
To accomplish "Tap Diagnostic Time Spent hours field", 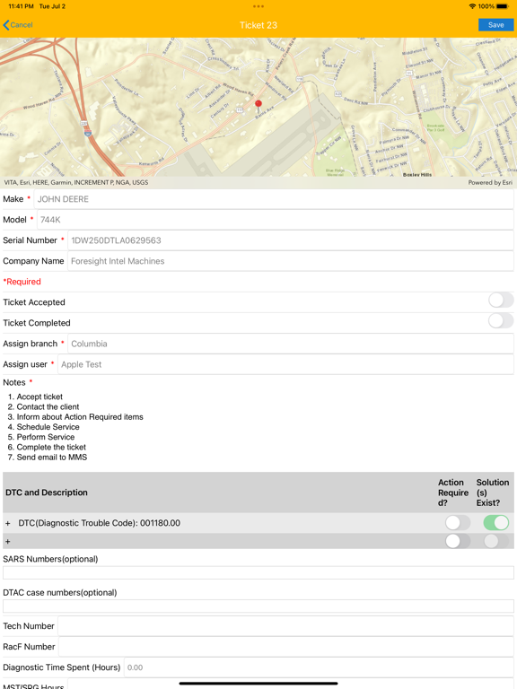I will click(x=319, y=667).
